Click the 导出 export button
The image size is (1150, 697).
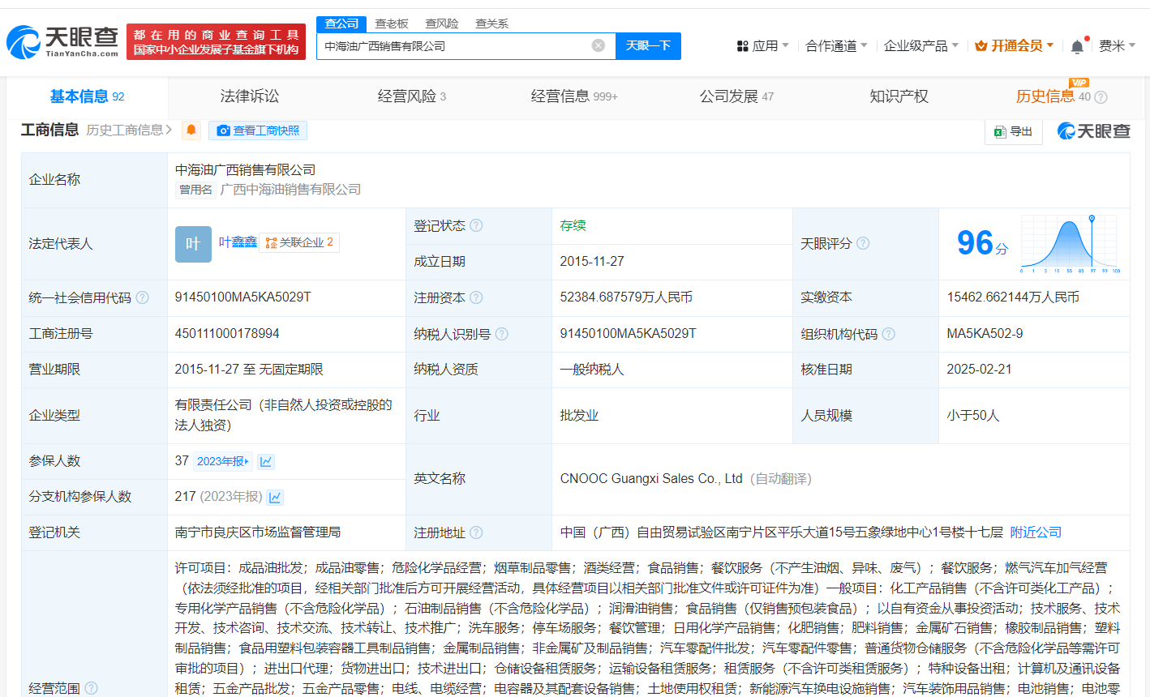pyautogui.click(x=1013, y=131)
